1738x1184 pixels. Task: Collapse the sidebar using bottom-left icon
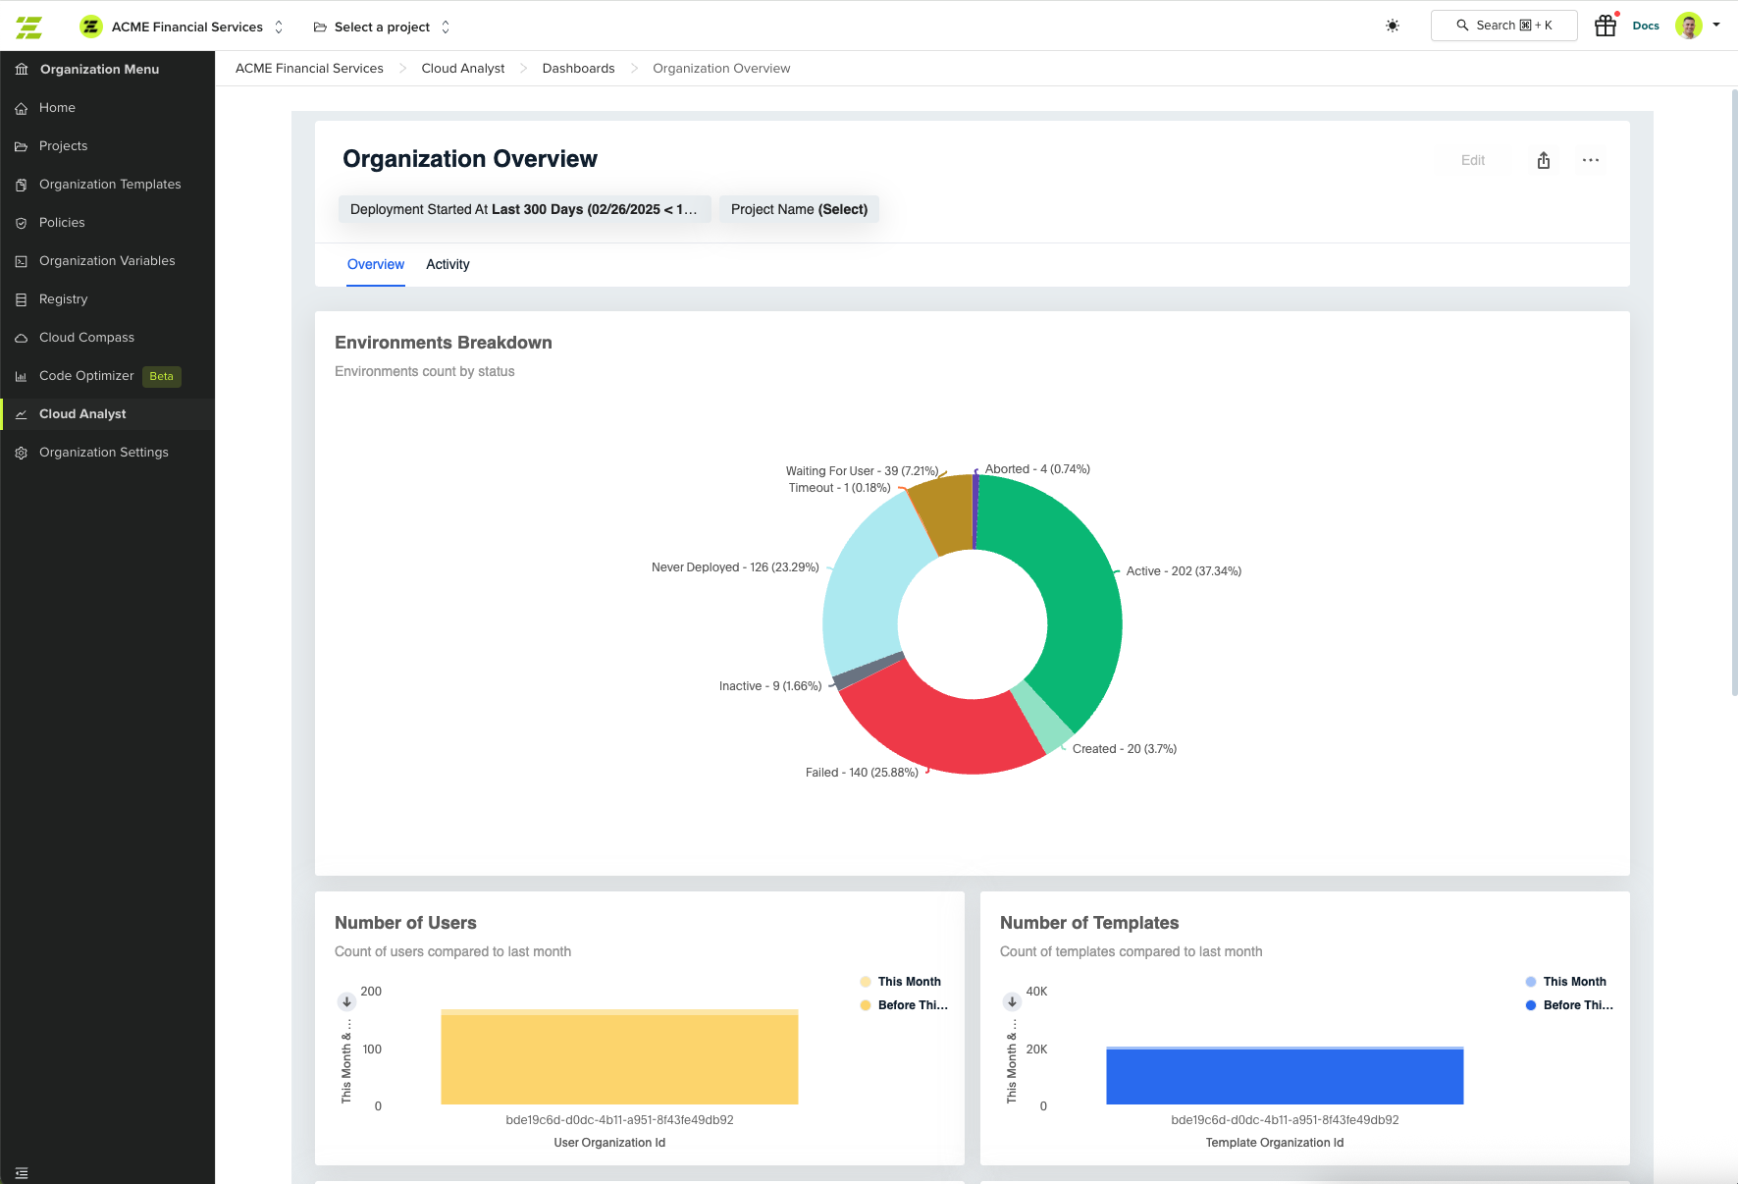click(x=22, y=1172)
